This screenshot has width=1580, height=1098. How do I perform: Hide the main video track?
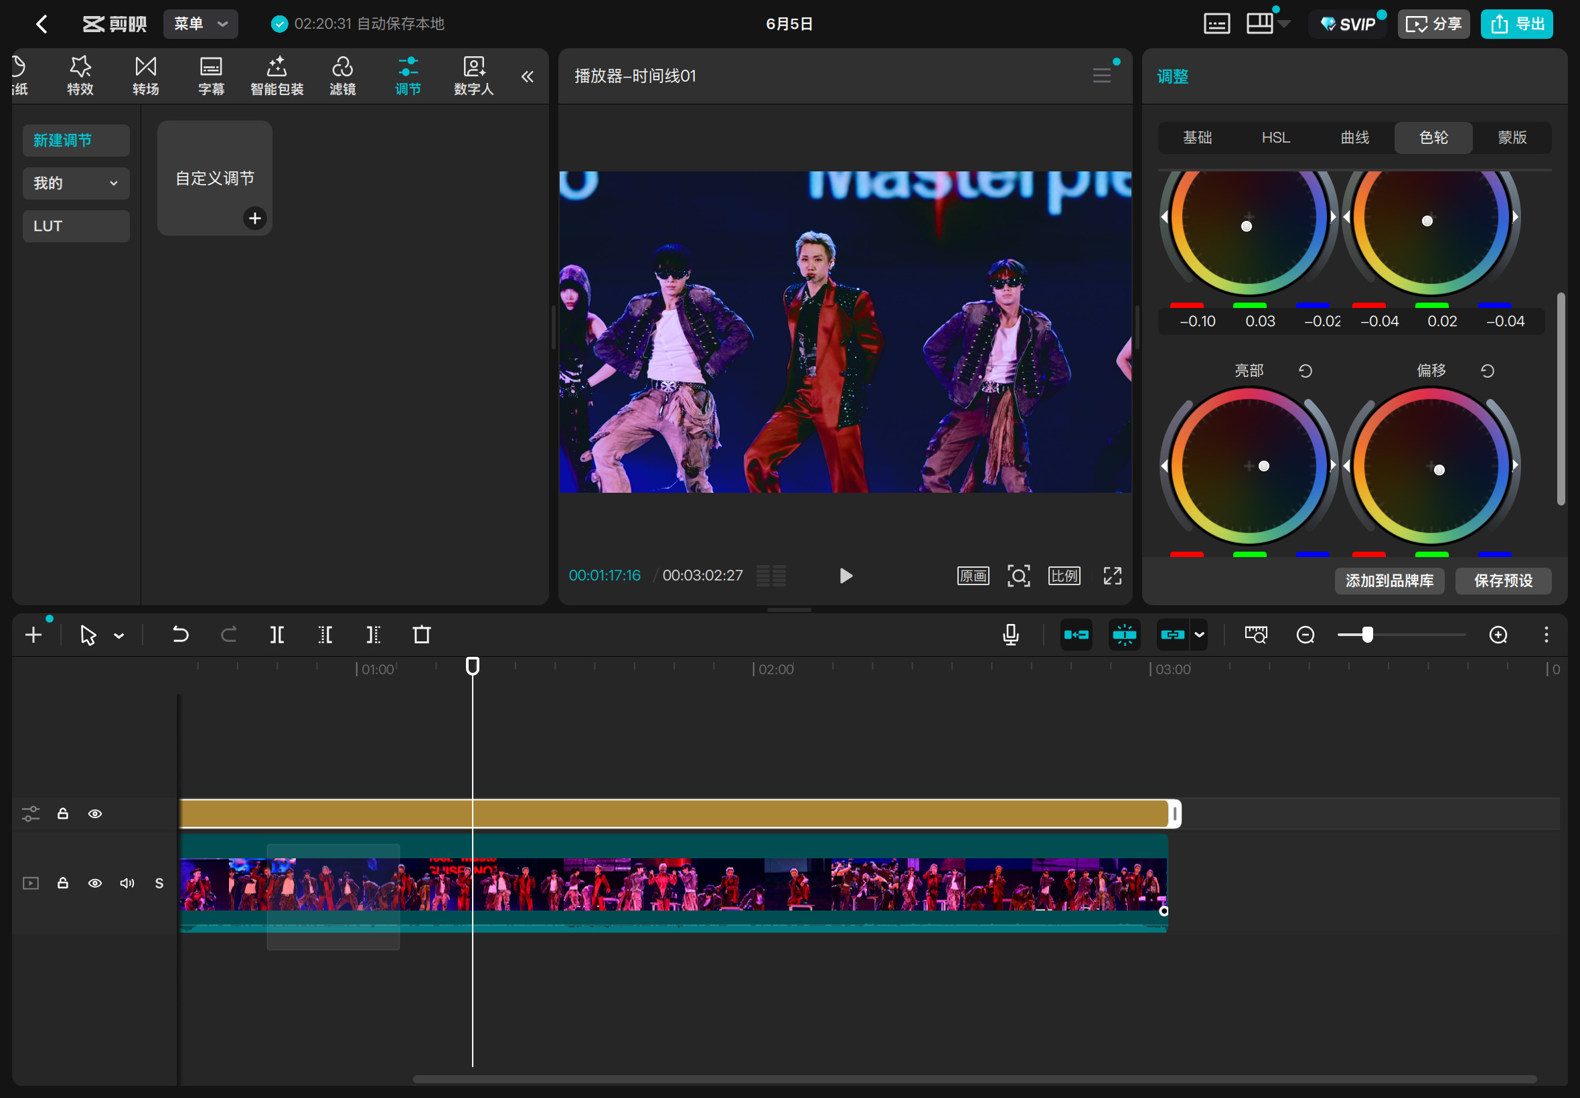click(x=95, y=882)
